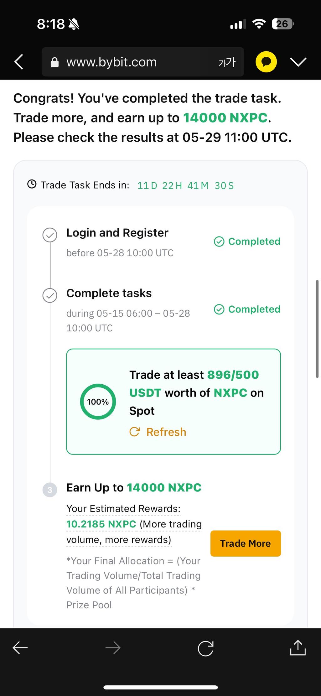The height and width of the screenshot is (696, 321).
Task: Go forward with the bottom right-pointing arrow
Action: point(113,647)
